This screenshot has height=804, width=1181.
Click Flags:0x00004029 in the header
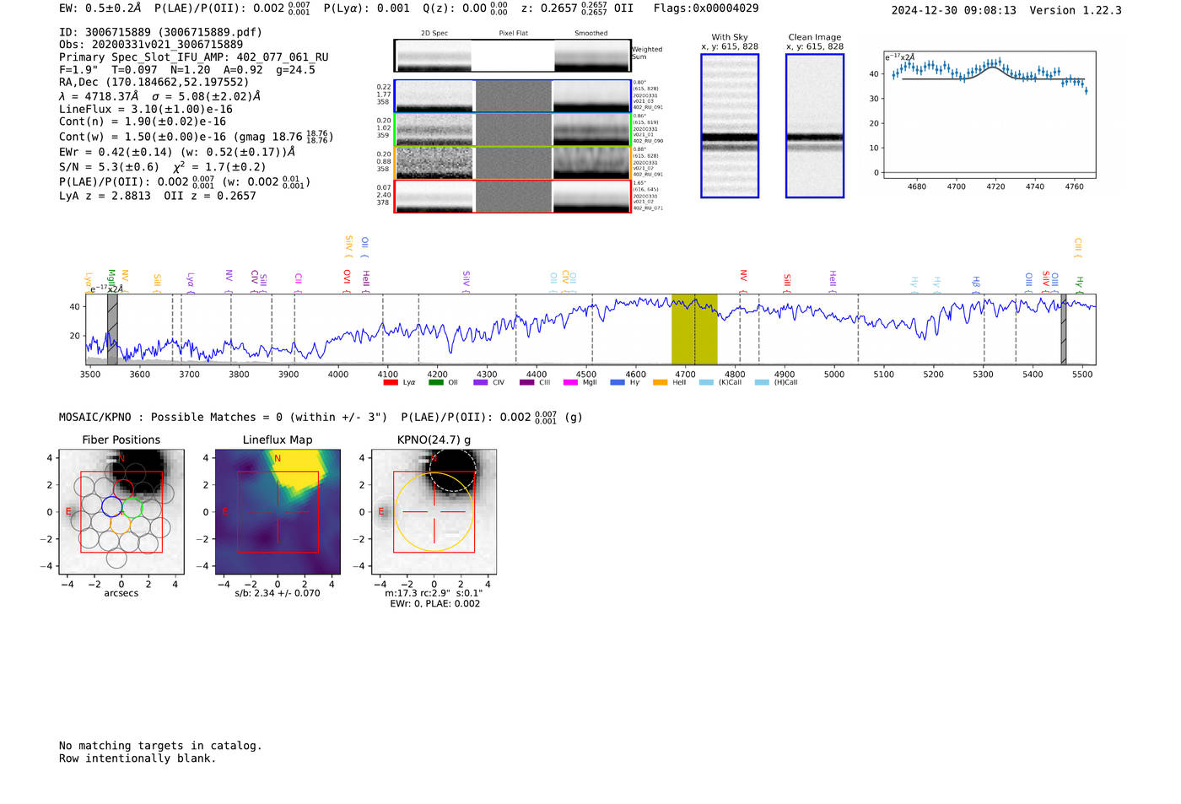point(706,8)
